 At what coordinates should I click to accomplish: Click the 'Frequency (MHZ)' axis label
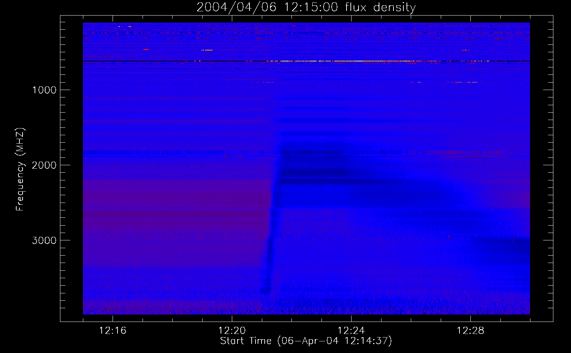(x=20, y=169)
